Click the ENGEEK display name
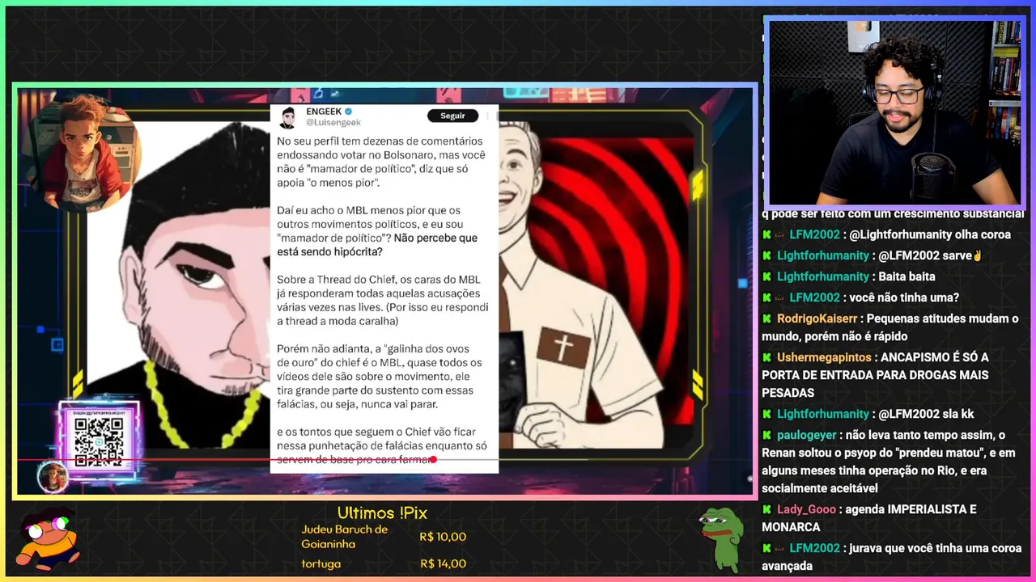The image size is (1036, 582). (324, 111)
